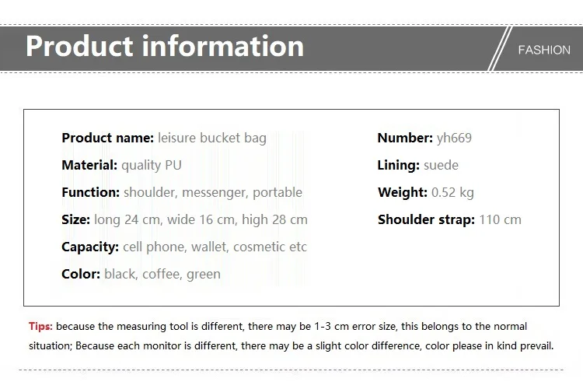Viewport: 583px width, 389px height.
Task: Click the quality PU value
Action: pos(152,165)
